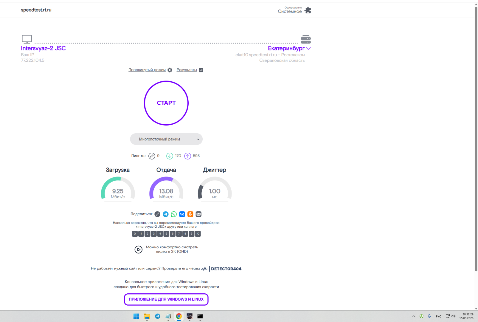This screenshot has width=478, height=322.
Task: Share the result via email envelope icon
Action: (198, 214)
